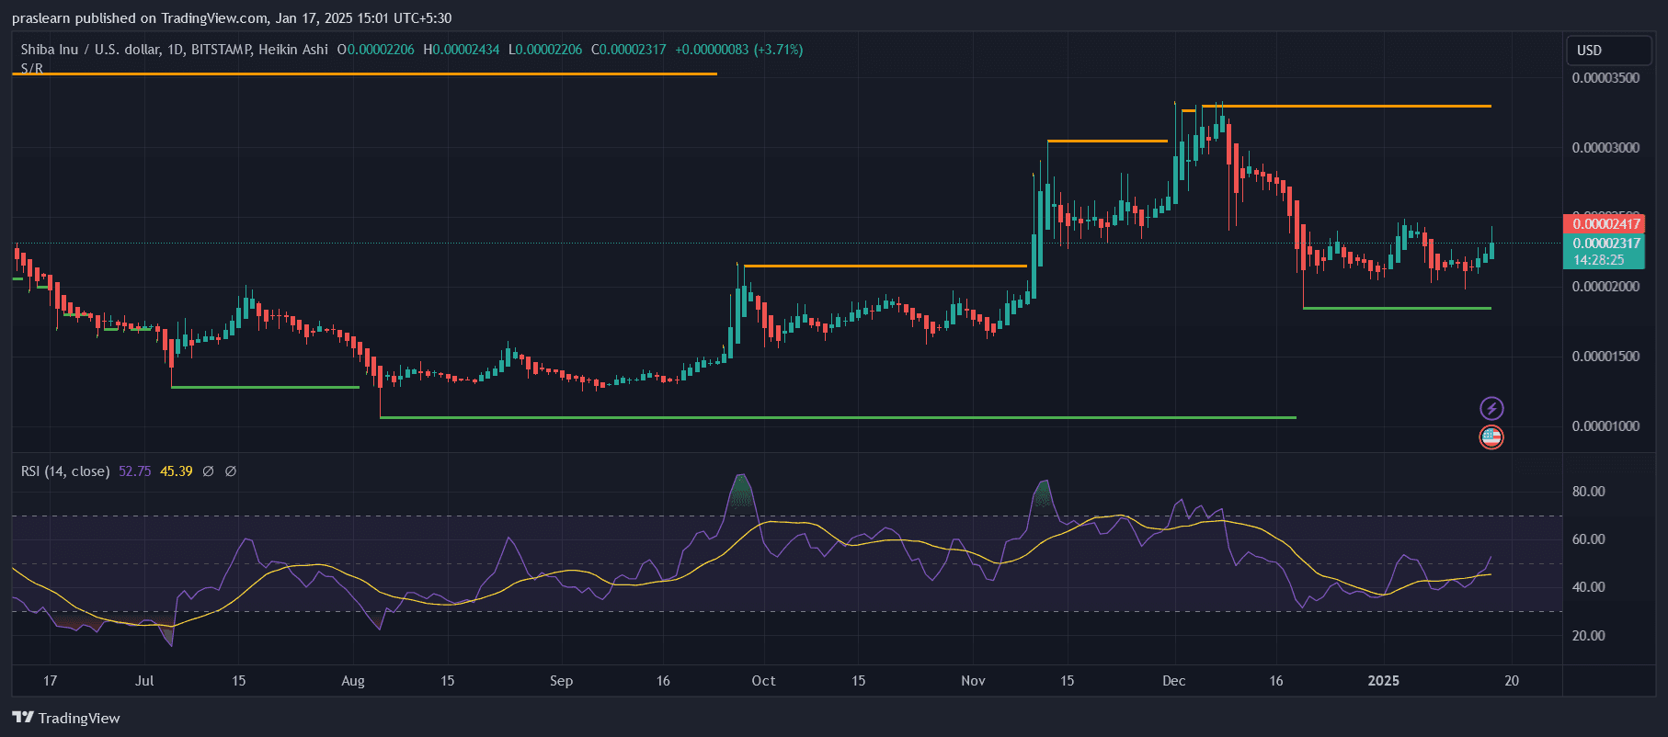This screenshot has width=1668, height=737.
Task: Click the ∅ symbol right after 45.39
Action: 208,471
